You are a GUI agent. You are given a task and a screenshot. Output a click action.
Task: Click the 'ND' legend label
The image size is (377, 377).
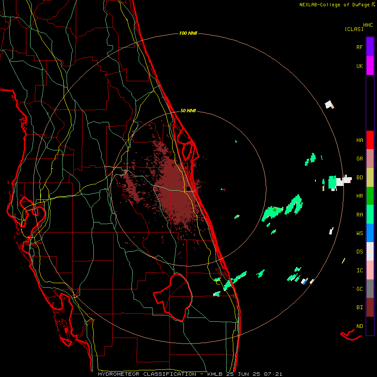(x=359, y=326)
